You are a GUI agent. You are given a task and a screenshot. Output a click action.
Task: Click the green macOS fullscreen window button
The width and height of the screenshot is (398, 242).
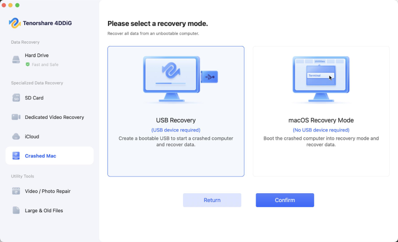pos(18,5)
